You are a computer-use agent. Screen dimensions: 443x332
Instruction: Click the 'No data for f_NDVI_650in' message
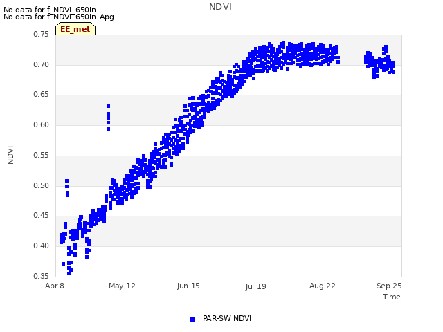pos(50,10)
